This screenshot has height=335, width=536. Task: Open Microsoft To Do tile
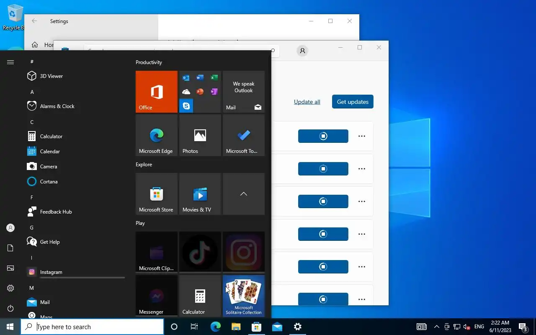coord(244,135)
